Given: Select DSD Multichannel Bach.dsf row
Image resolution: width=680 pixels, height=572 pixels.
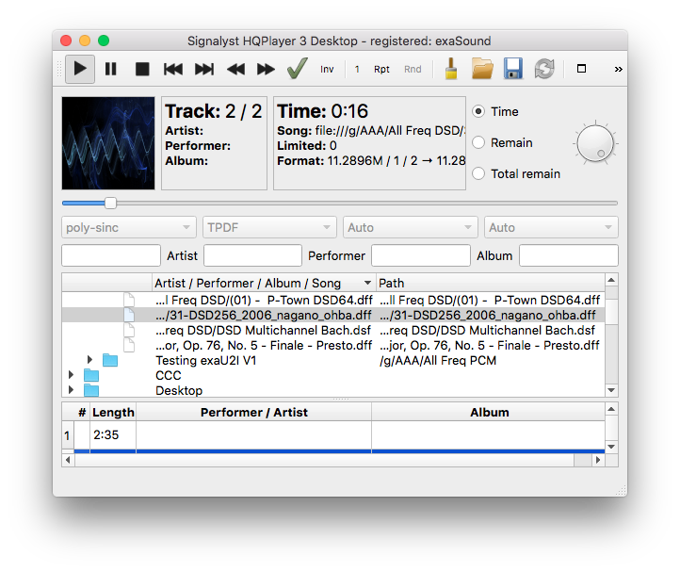Looking at the screenshot, I should pyautogui.click(x=333, y=330).
